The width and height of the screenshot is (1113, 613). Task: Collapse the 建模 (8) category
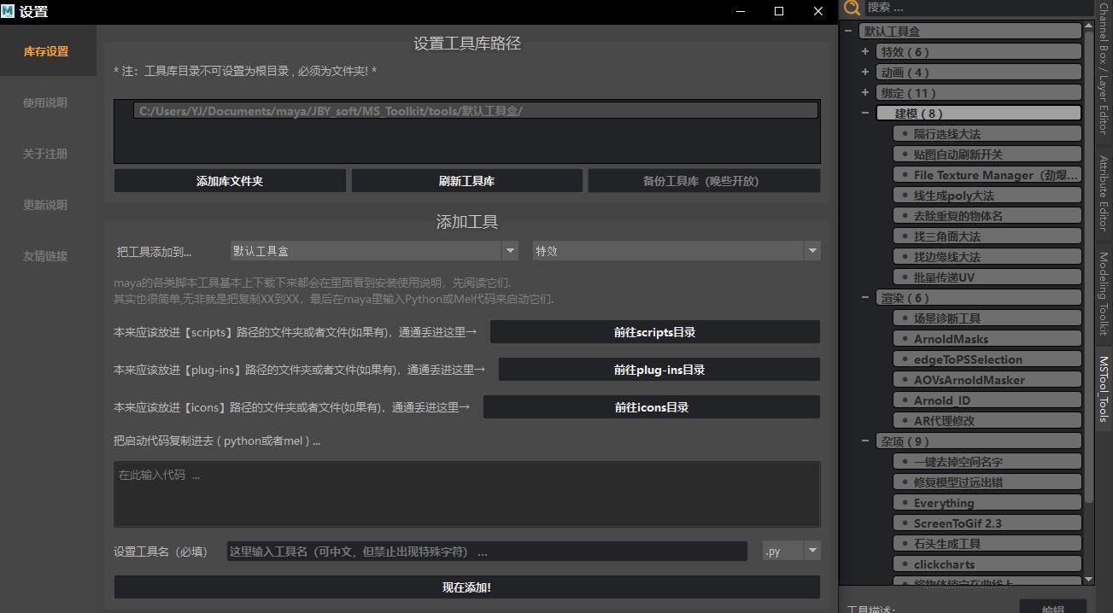[865, 114]
